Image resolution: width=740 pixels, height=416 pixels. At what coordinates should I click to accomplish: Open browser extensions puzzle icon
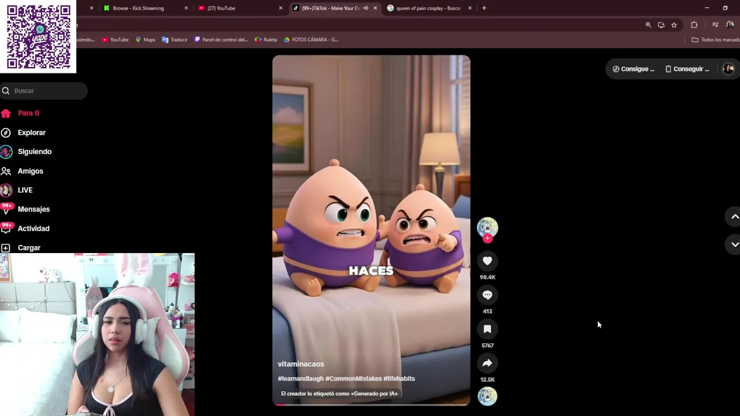click(694, 25)
